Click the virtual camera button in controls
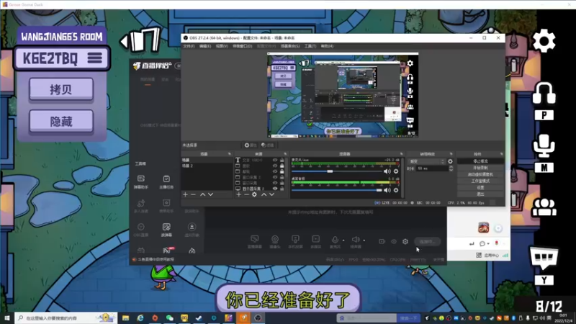576x324 pixels. [480, 174]
